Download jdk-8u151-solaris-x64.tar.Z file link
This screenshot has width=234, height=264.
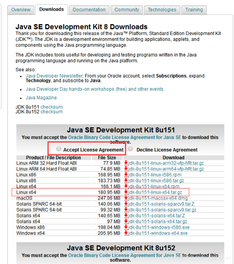tap(157, 216)
